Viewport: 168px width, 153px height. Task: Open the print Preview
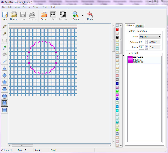32,16
